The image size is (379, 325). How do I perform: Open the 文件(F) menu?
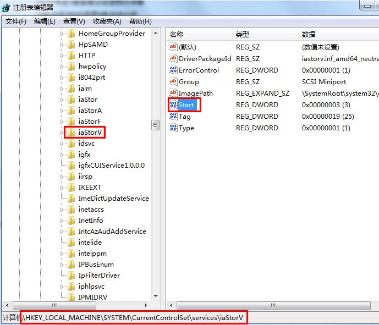tap(16, 21)
